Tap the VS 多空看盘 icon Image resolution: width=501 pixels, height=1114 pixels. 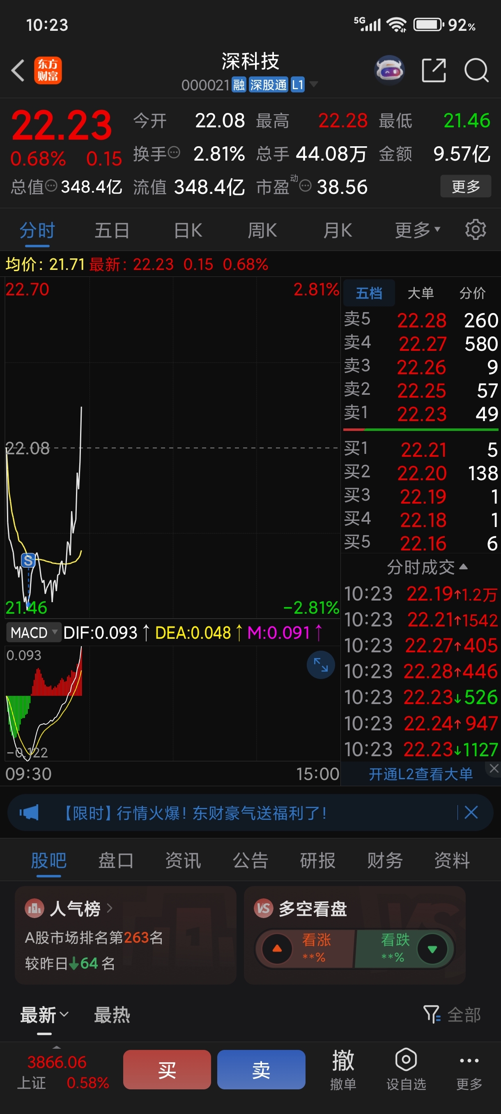(x=264, y=908)
